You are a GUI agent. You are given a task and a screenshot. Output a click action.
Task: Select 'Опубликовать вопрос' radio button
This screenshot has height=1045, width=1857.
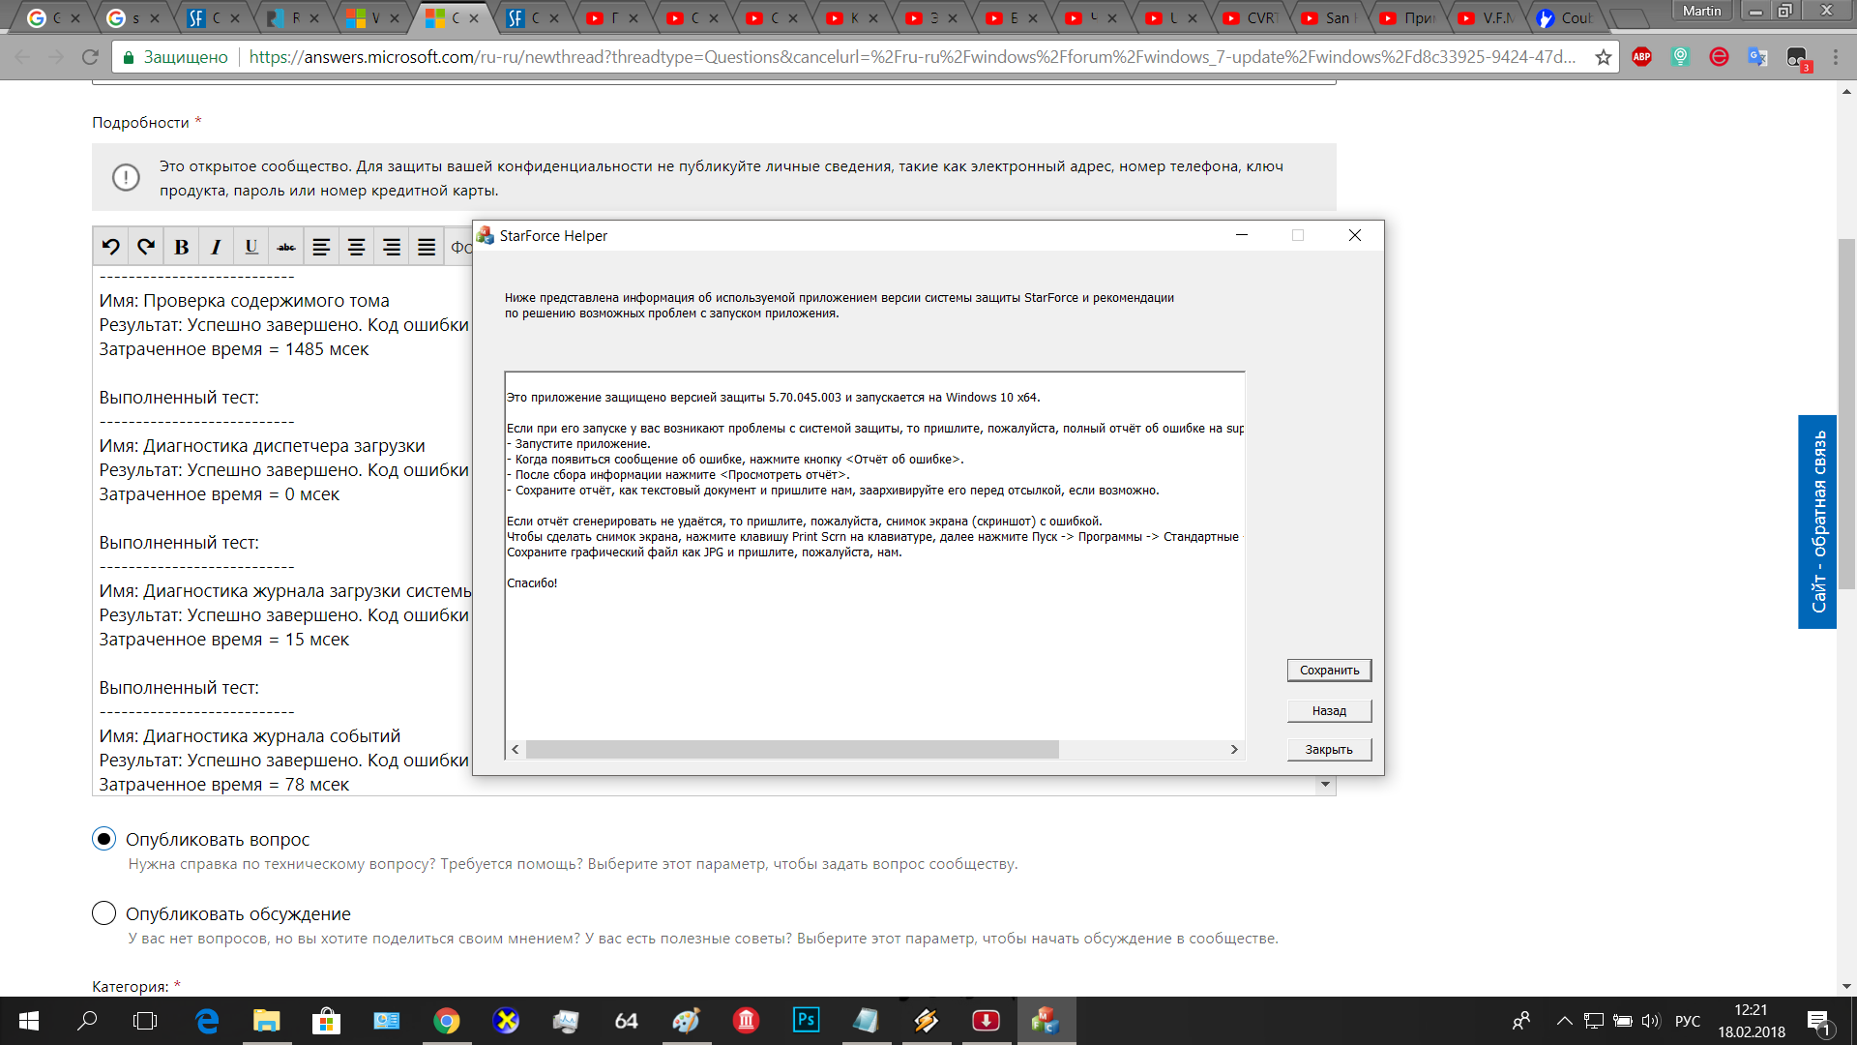[104, 839]
